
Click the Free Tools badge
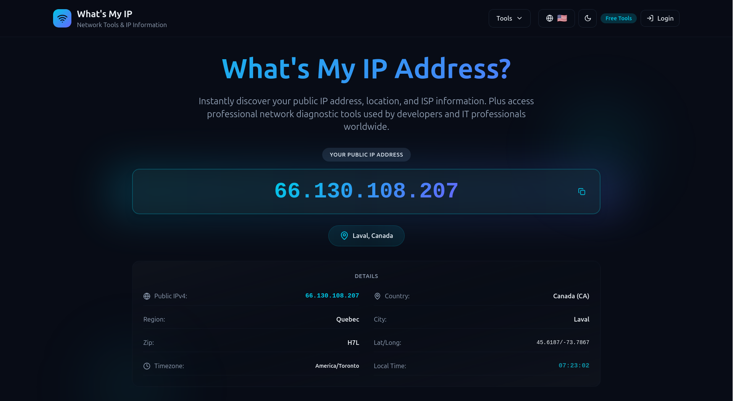coord(618,18)
